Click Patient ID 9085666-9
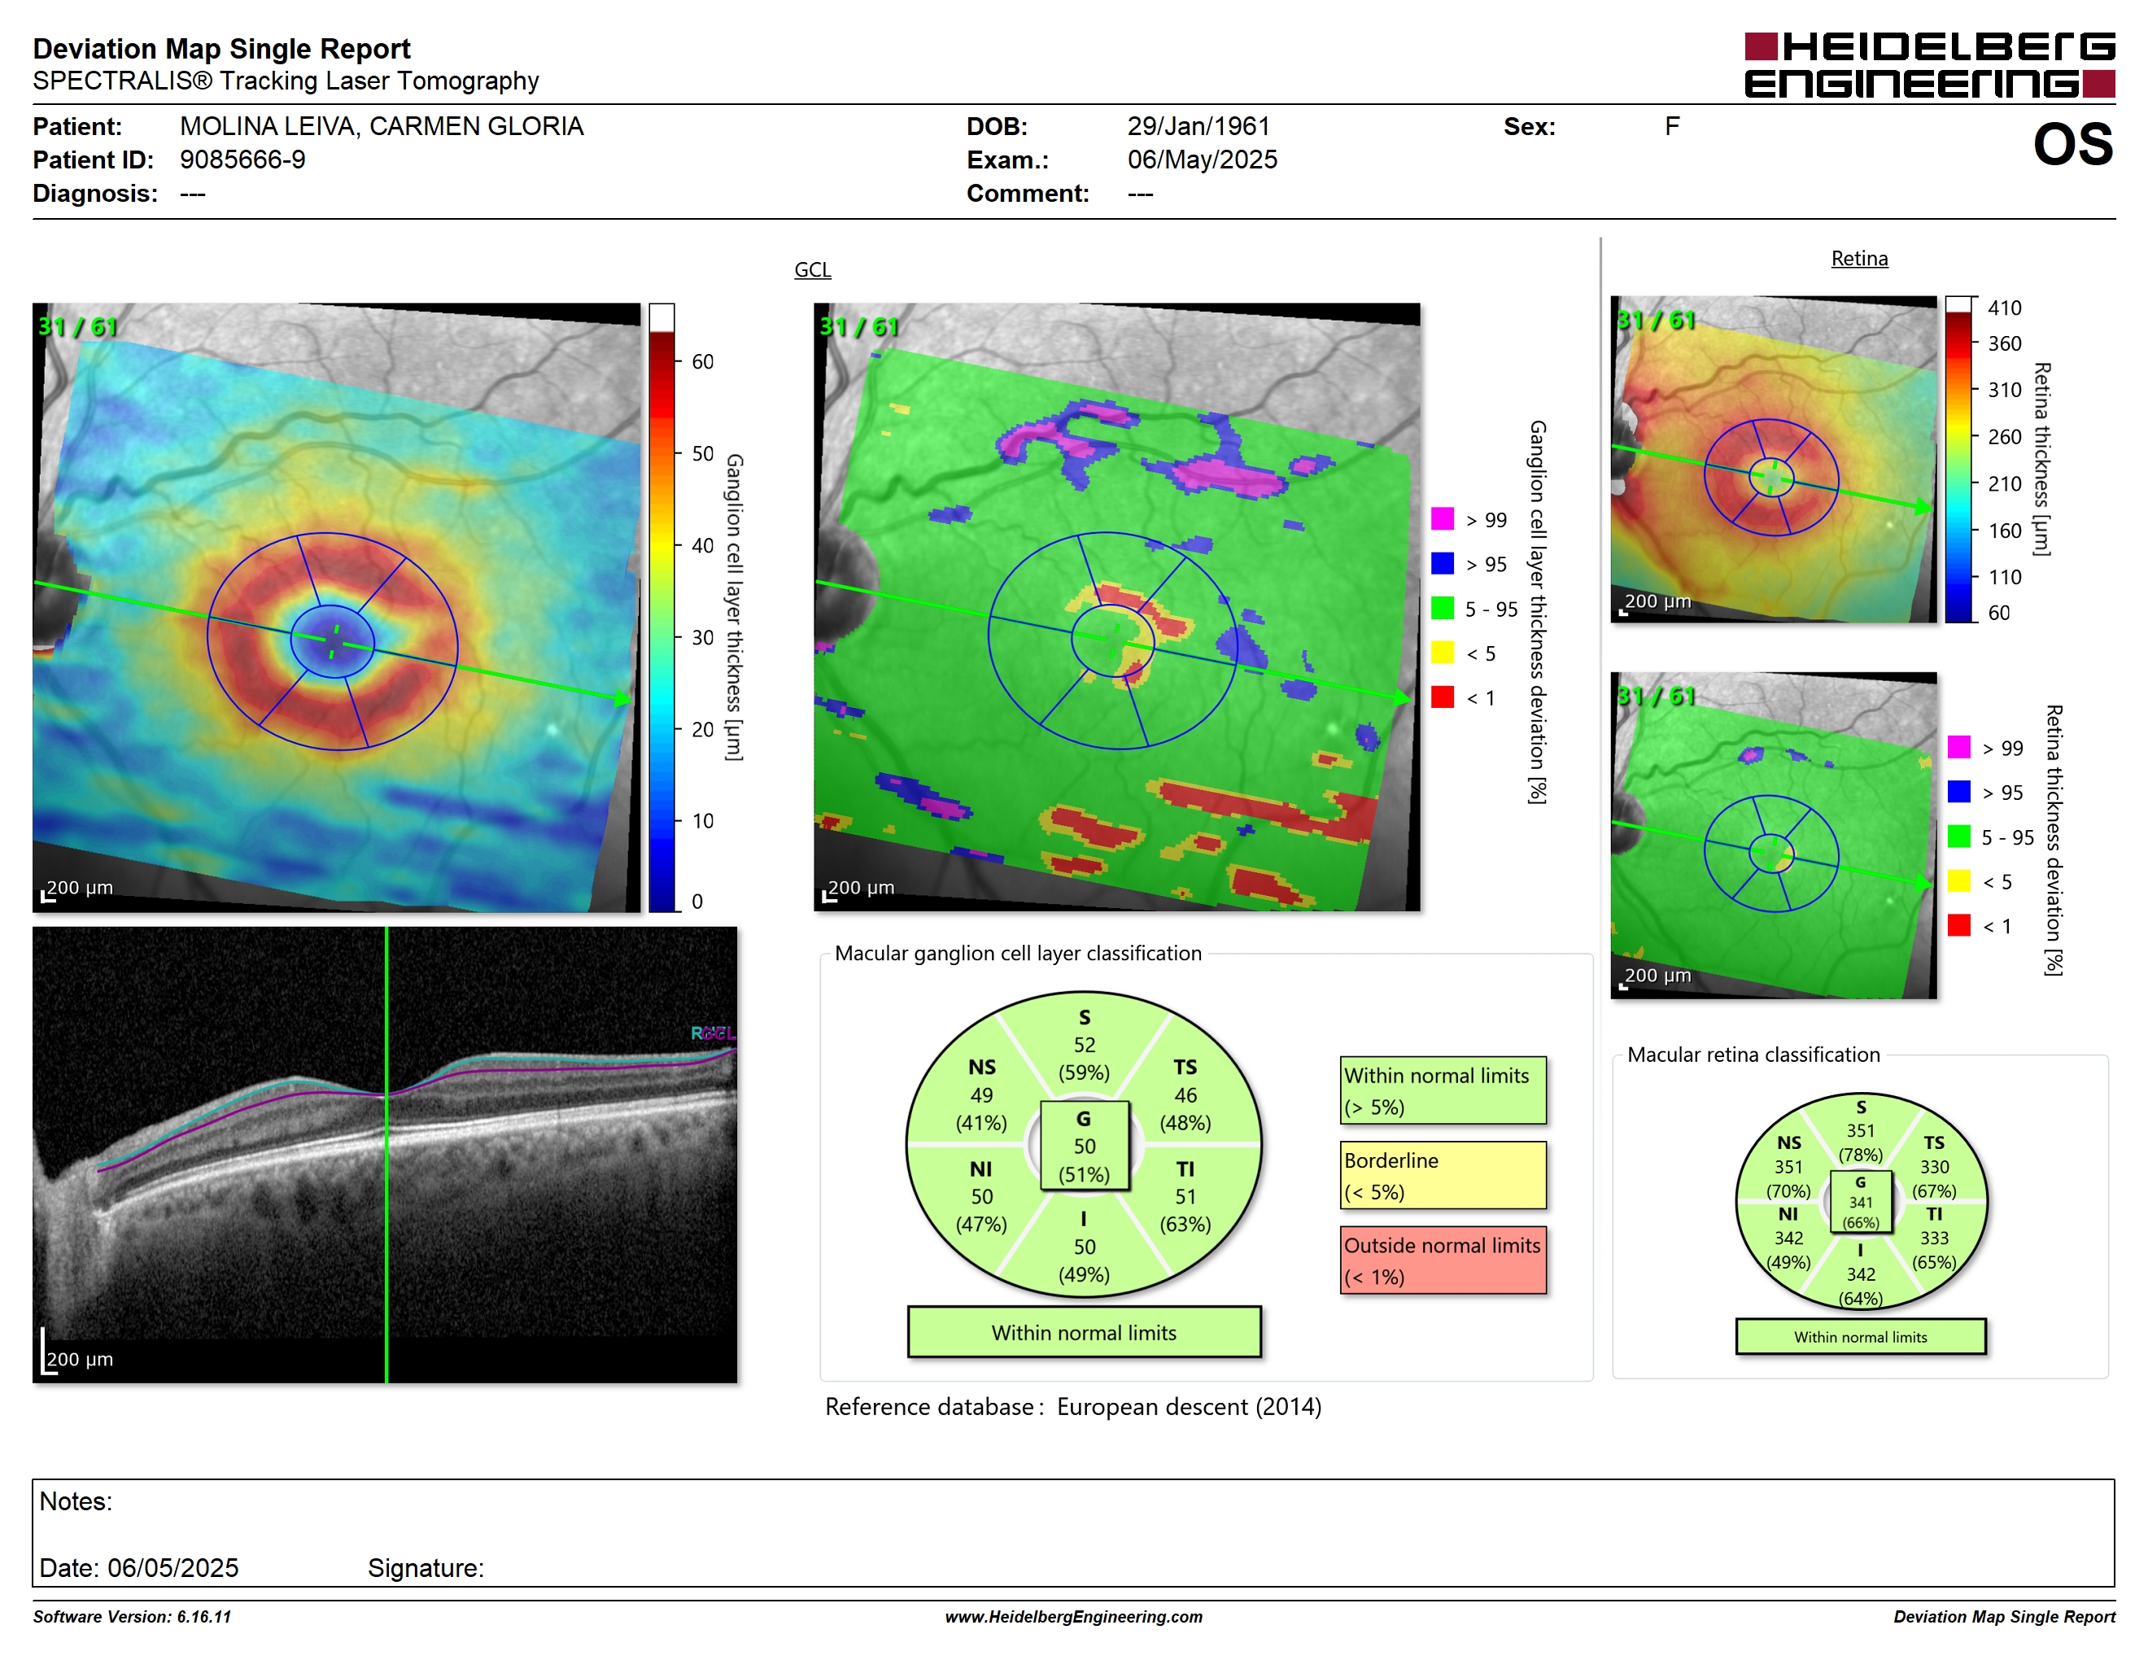 [x=242, y=159]
